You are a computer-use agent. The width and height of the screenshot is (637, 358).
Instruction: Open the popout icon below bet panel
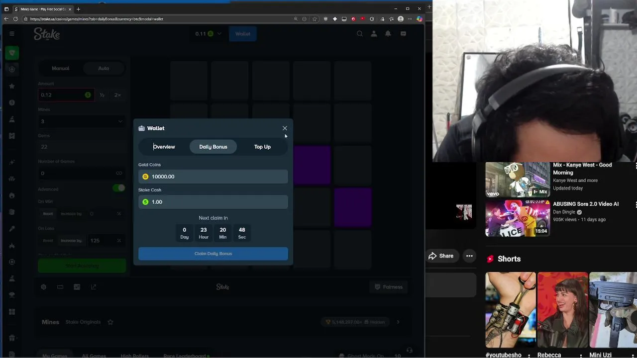(x=94, y=287)
